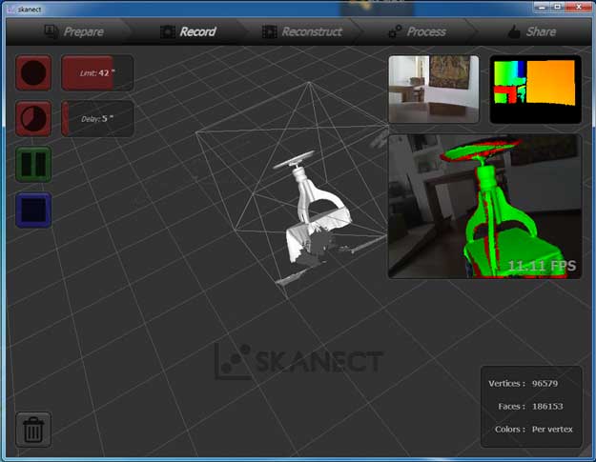
Task: Click the depth map preview thumbnail
Action: pyautogui.click(x=536, y=90)
